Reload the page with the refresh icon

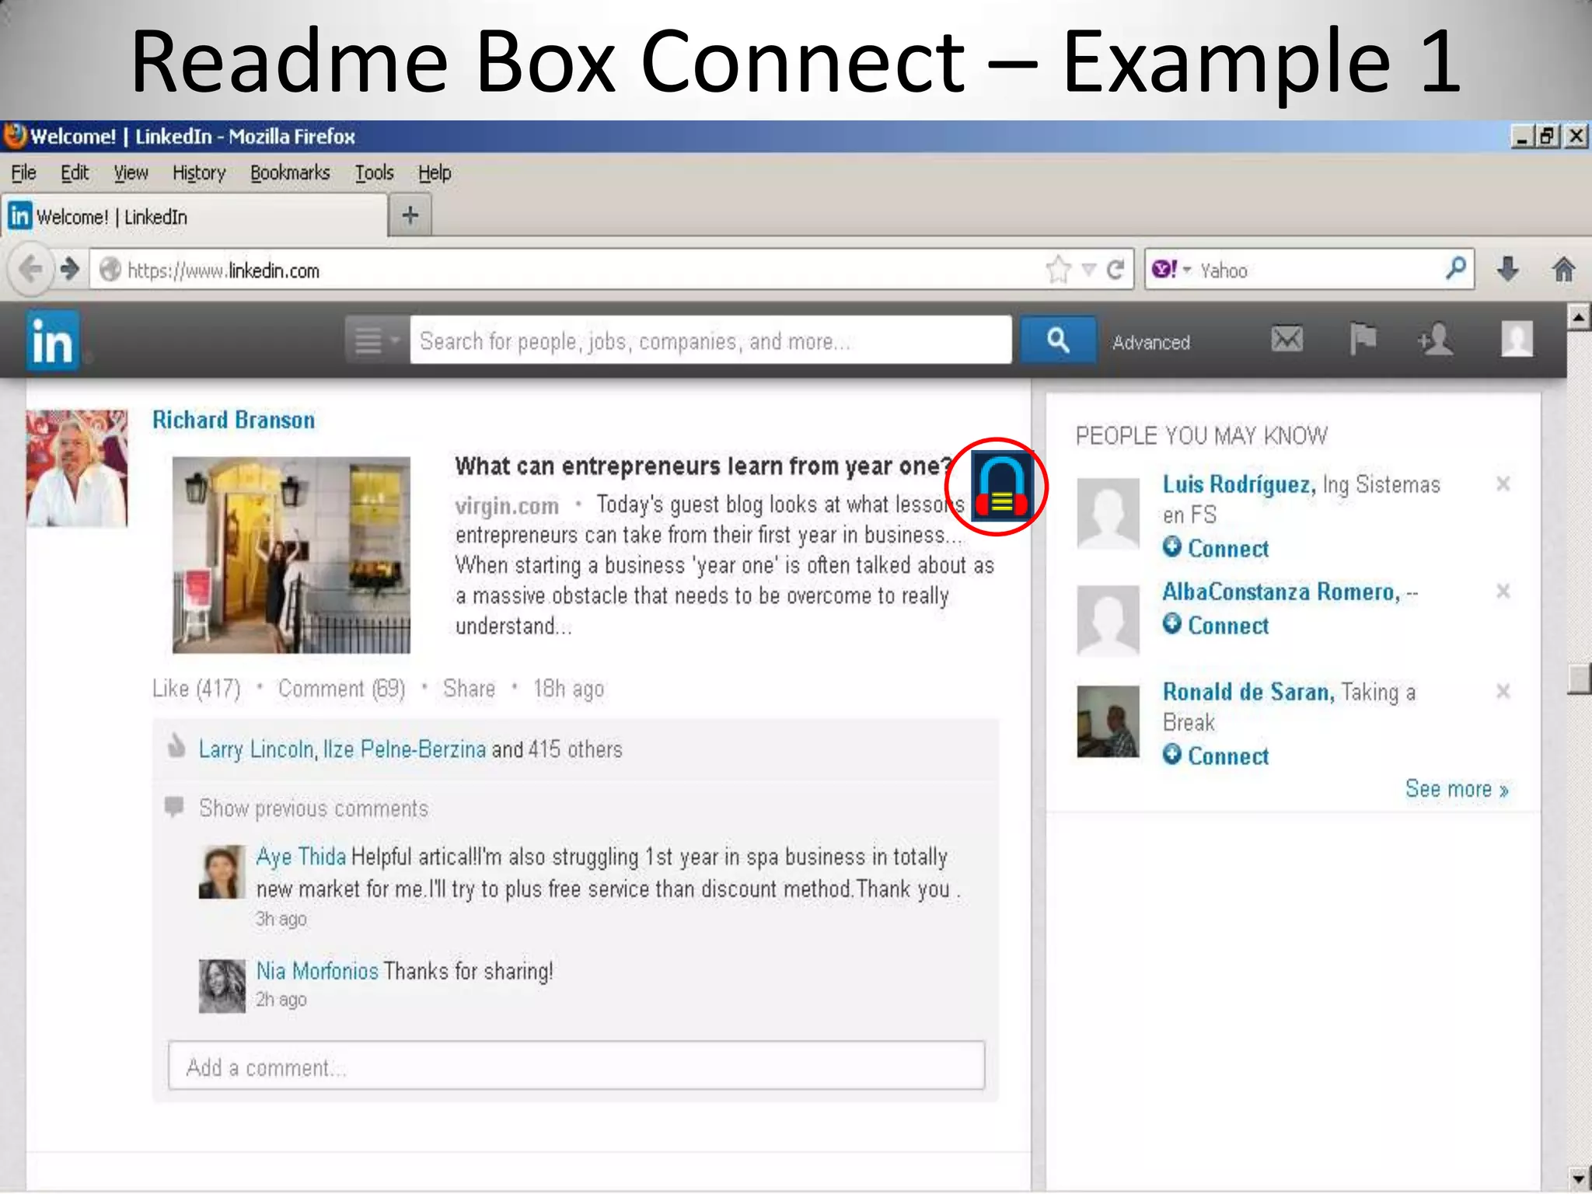1115,270
